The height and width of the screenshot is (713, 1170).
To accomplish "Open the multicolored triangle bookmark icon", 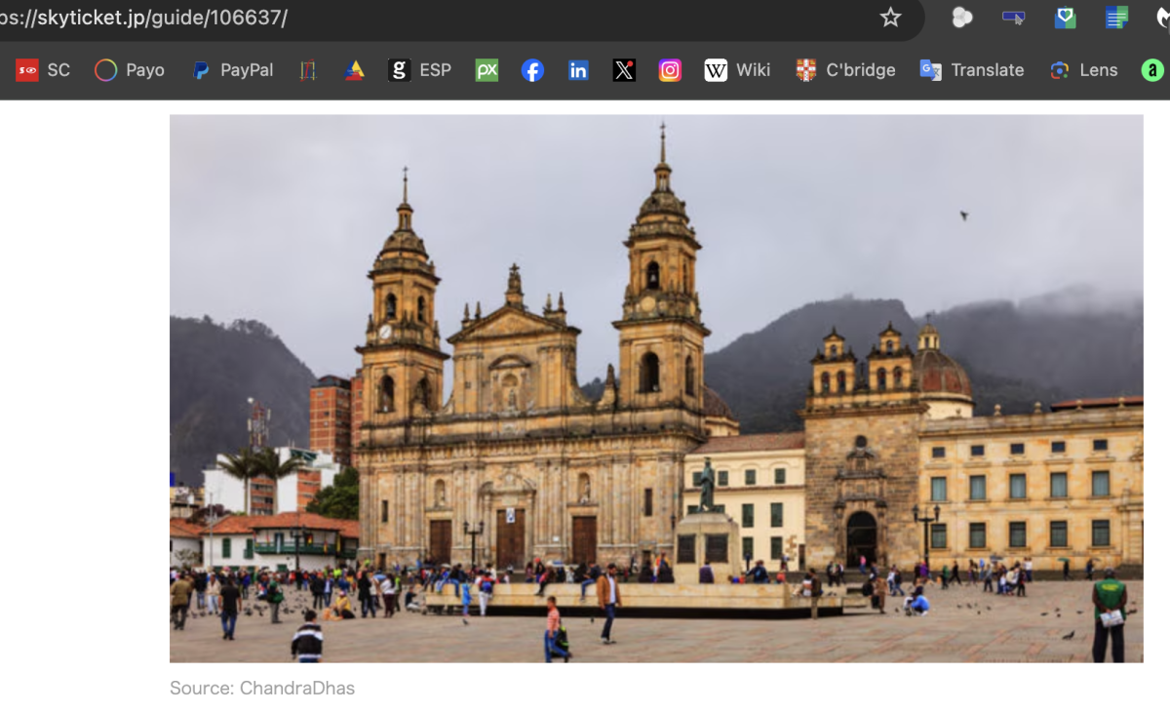I will click(x=355, y=70).
